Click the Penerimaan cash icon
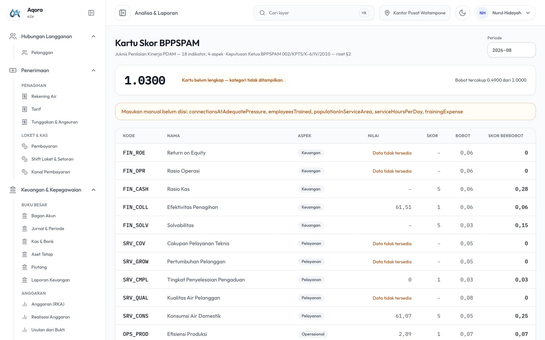The image size is (545, 340). point(13,70)
